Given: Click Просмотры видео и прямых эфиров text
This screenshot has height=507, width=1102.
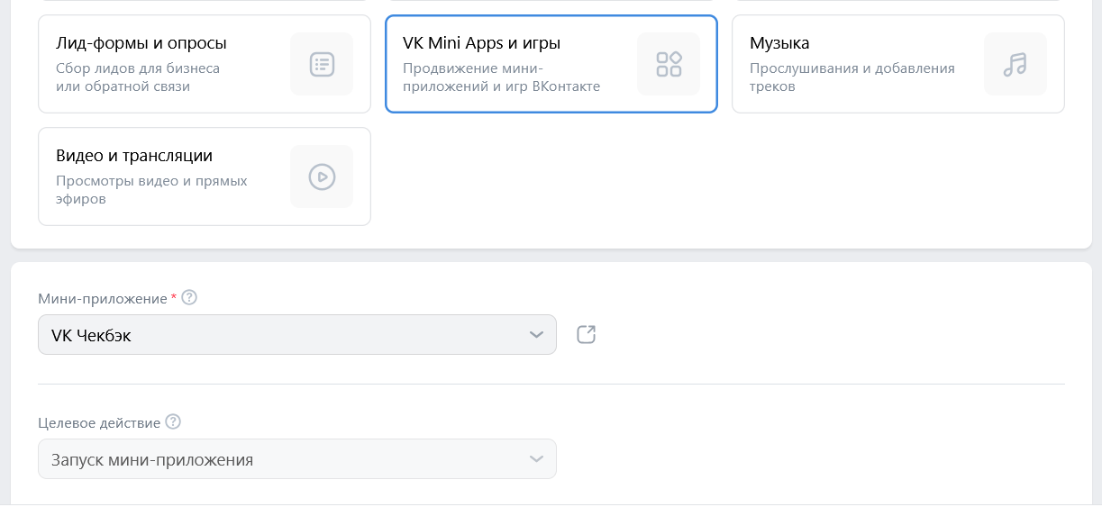Looking at the screenshot, I should click(x=151, y=189).
